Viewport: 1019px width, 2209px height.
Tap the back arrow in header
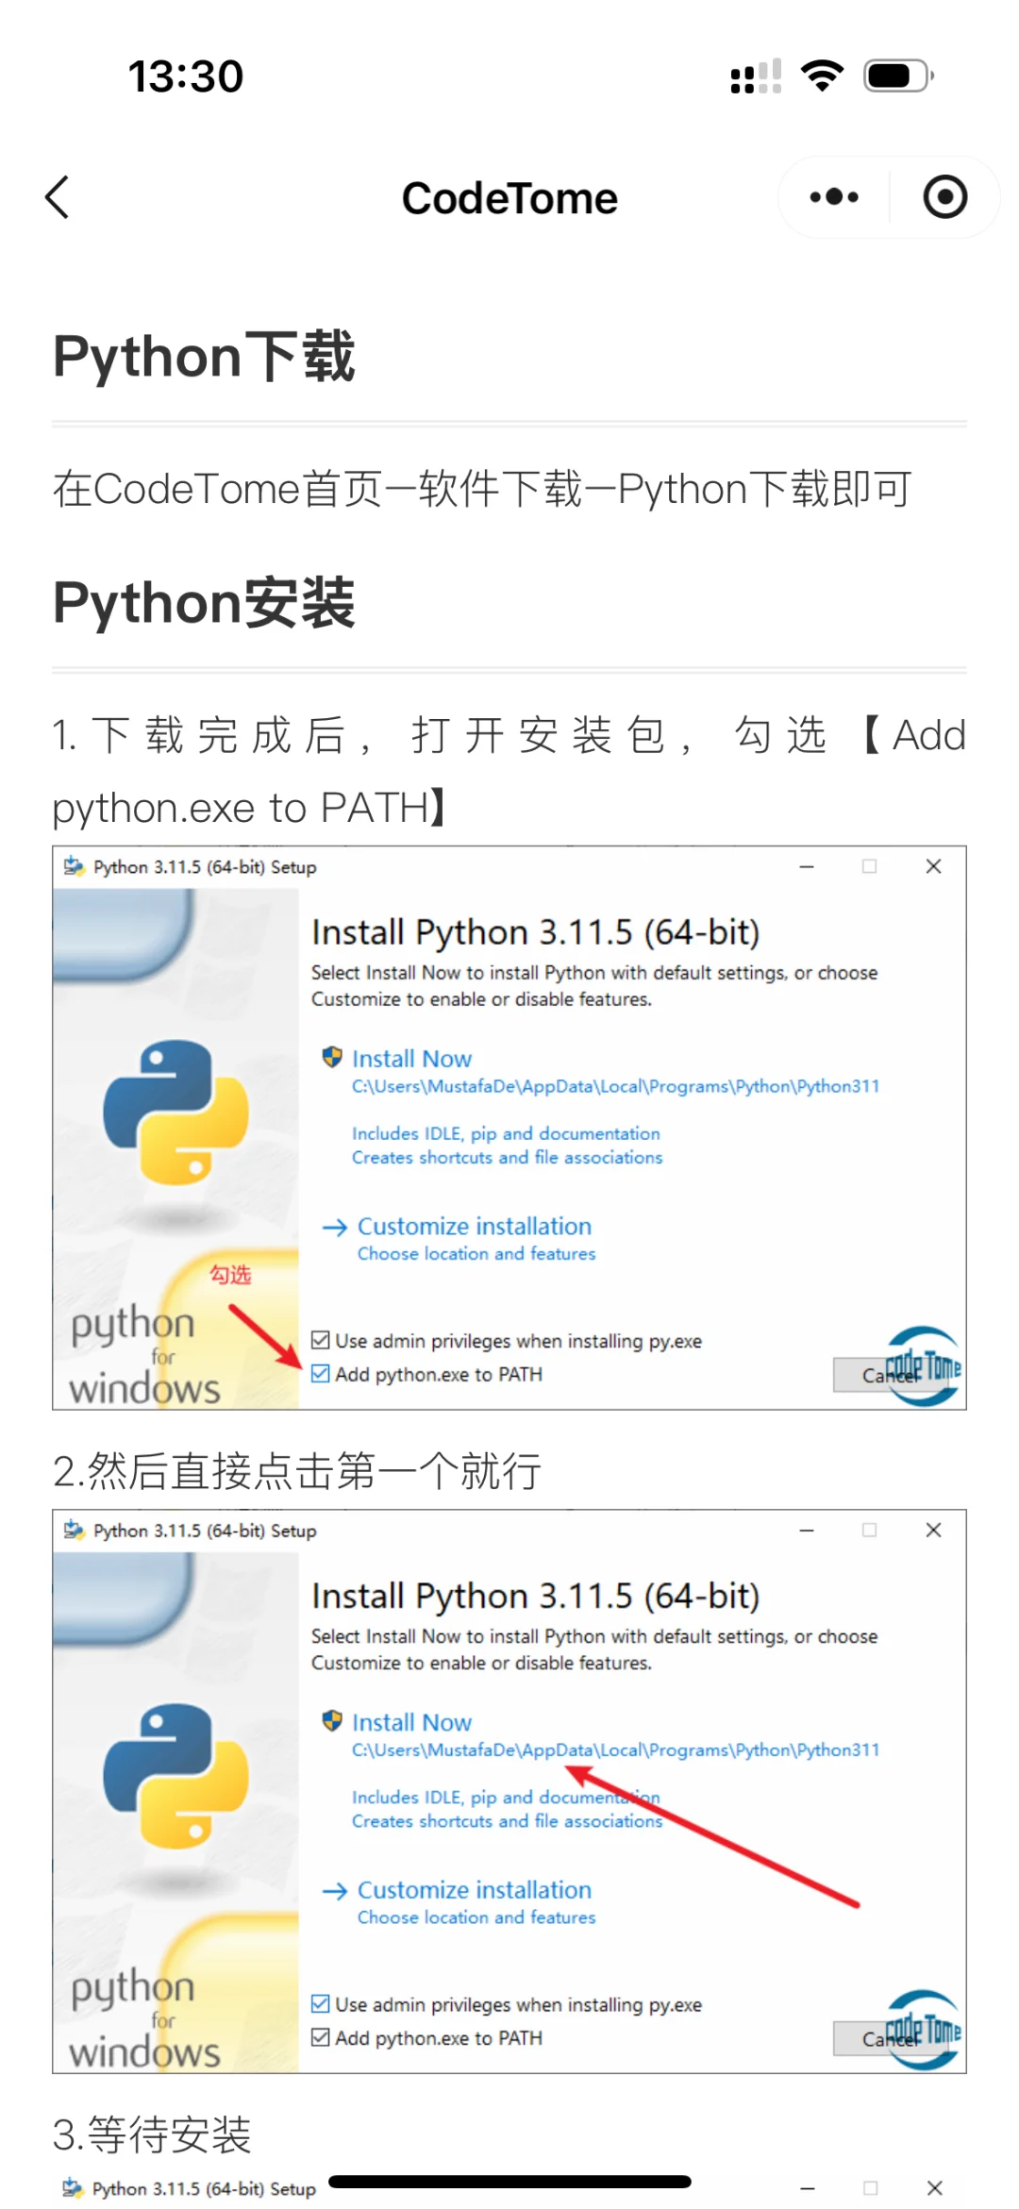(58, 197)
